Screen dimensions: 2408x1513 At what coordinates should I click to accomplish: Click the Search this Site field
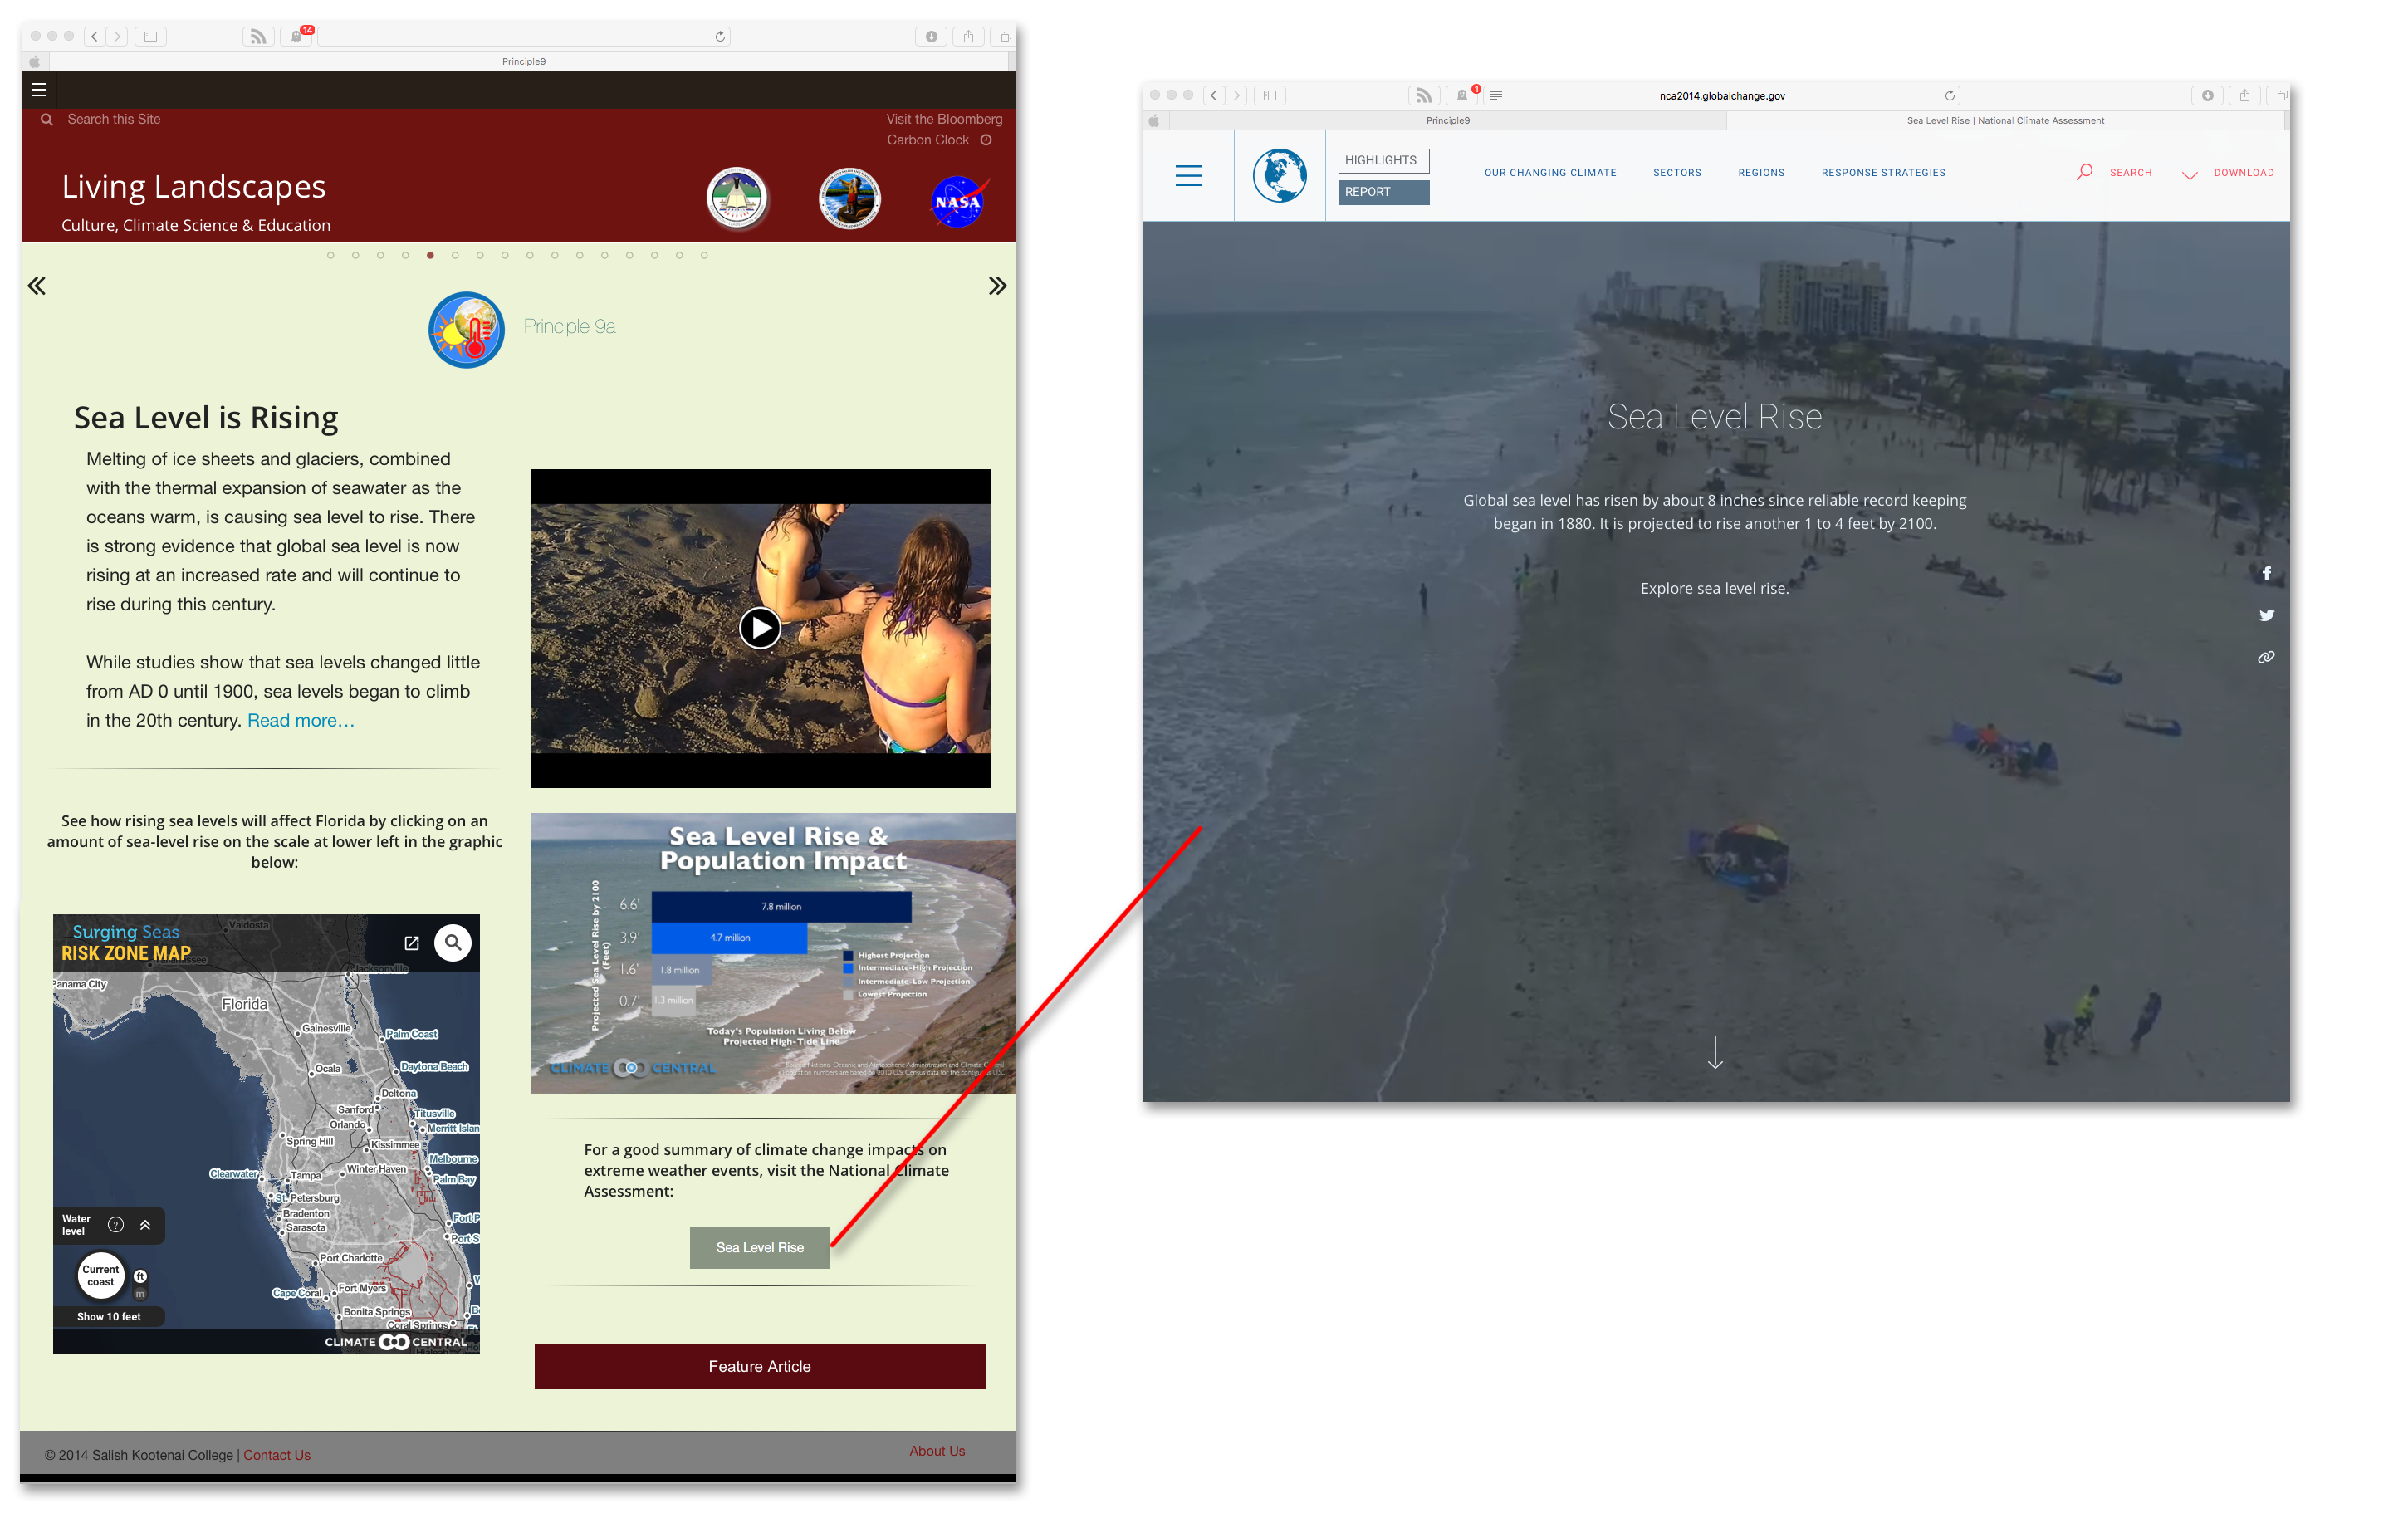click(114, 119)
